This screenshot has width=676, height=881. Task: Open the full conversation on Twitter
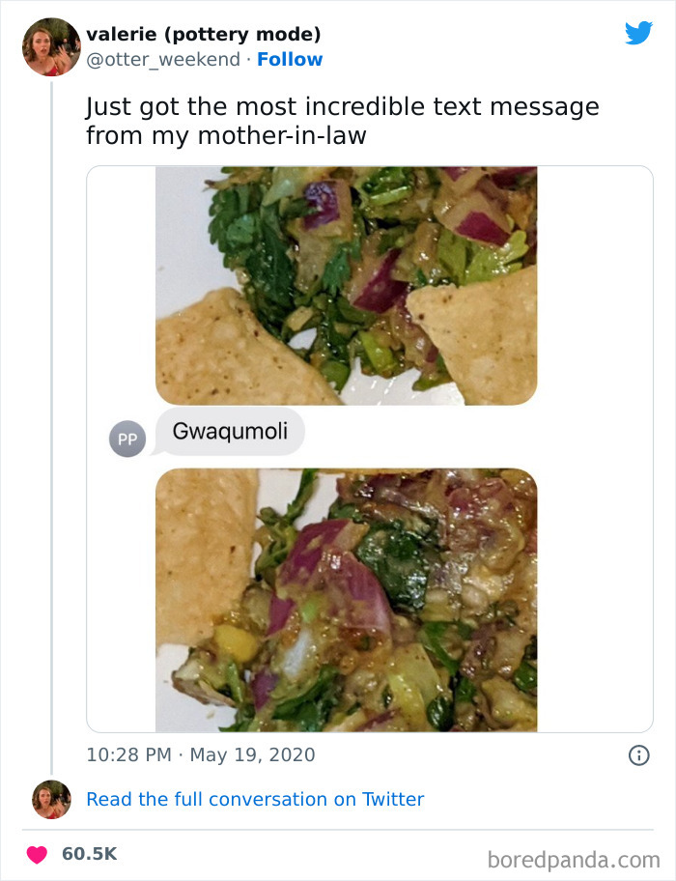point(255,799)
